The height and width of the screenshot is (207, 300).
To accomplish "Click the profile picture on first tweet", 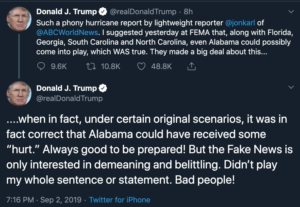I will click(x=19, y=19).
